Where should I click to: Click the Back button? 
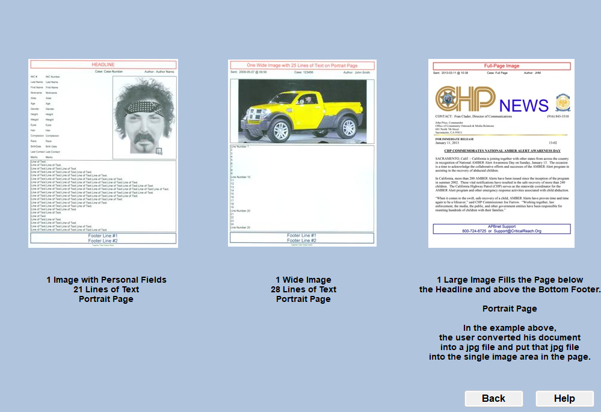[x=493, y=399]
